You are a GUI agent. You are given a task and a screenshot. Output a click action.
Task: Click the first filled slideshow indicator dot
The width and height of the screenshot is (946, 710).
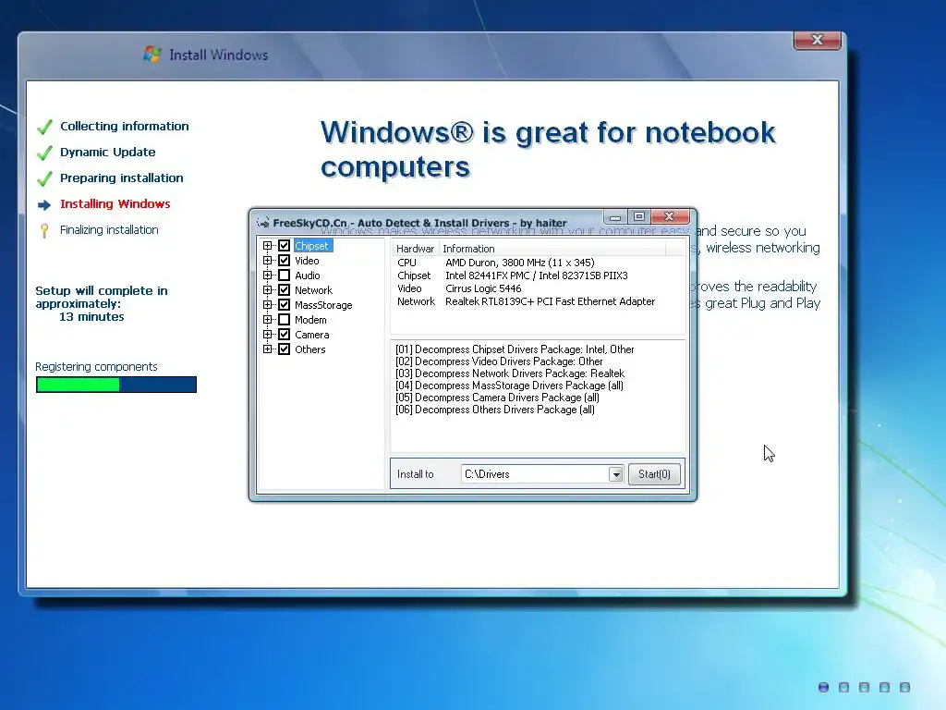[823, 687]
